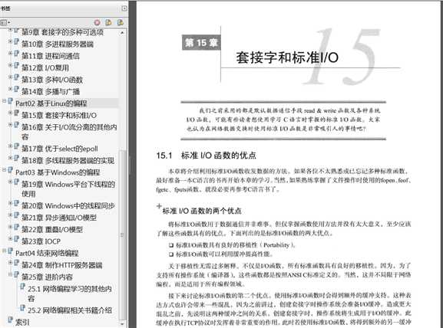This screenshot has width=443, height=328.
Task: Go to bookmark 第21章 异步通知I/O模型
Action: [59, 218]
